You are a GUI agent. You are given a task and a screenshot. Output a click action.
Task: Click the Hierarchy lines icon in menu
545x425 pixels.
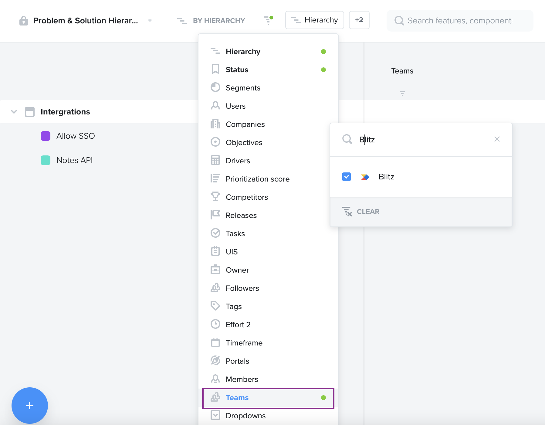pos(215,51)
